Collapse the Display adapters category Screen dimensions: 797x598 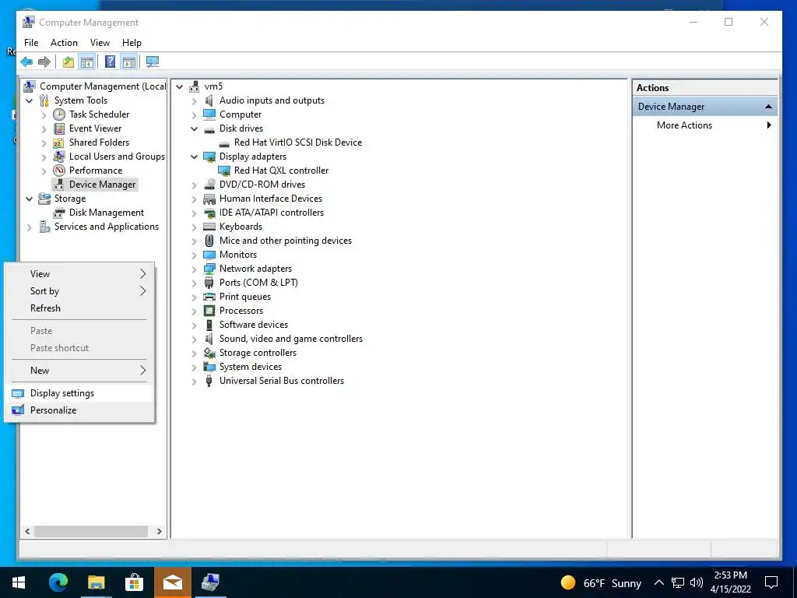tap(194, 157)
